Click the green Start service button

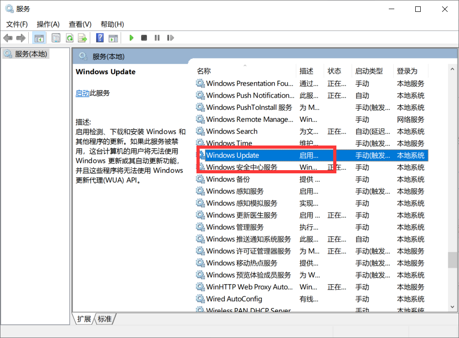(x=131, y=38)
